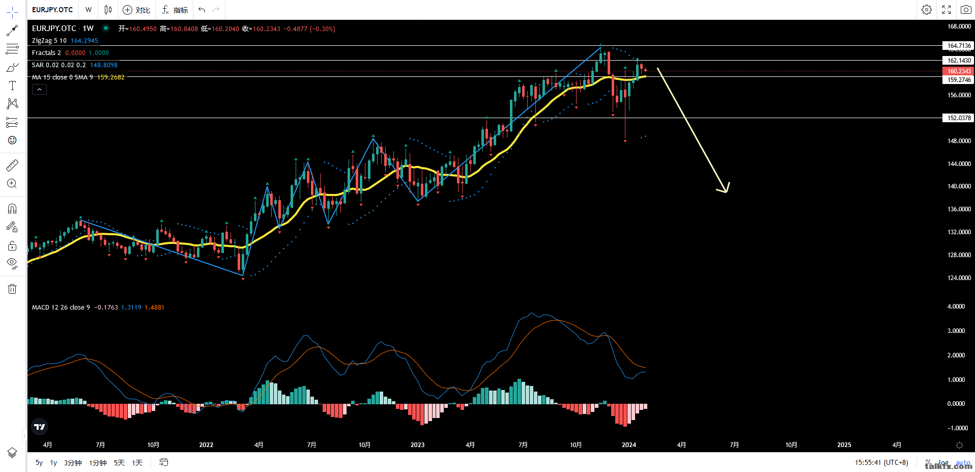
Task: Hide all drawings with the eye icon
Action: click(12, 264)
